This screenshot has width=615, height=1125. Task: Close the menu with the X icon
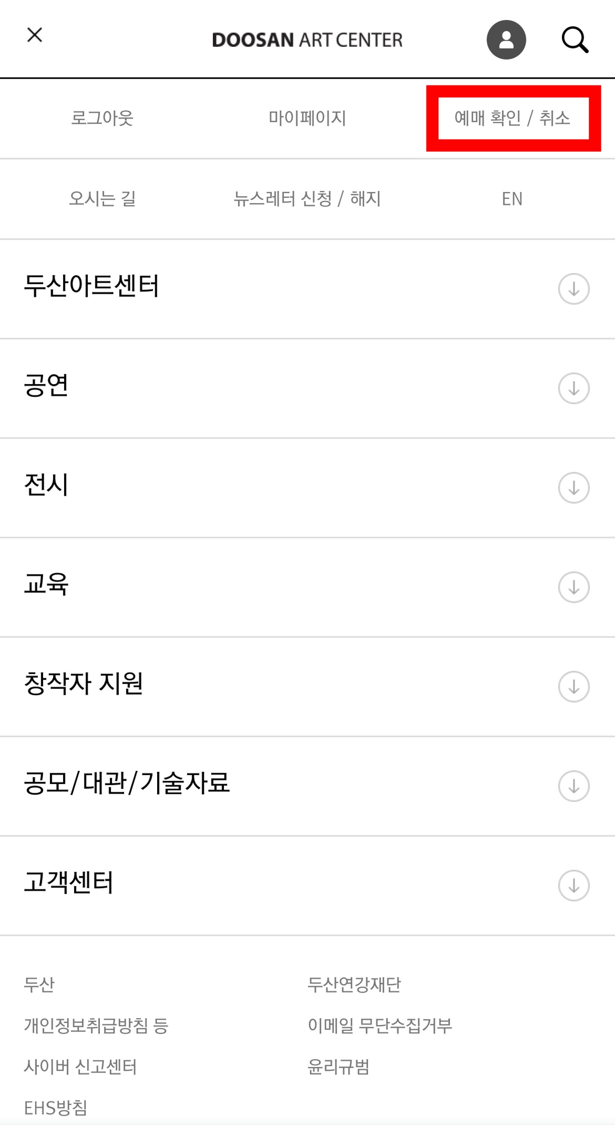(x=35, y=35)
